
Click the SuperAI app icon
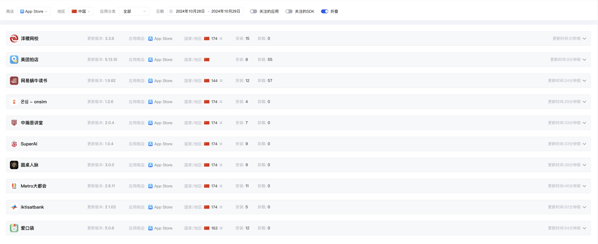coord(14,144)
